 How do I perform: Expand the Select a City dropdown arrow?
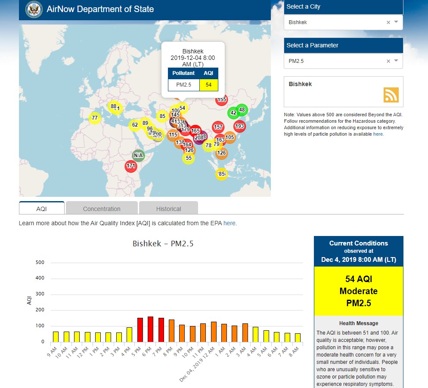(396, 22)
